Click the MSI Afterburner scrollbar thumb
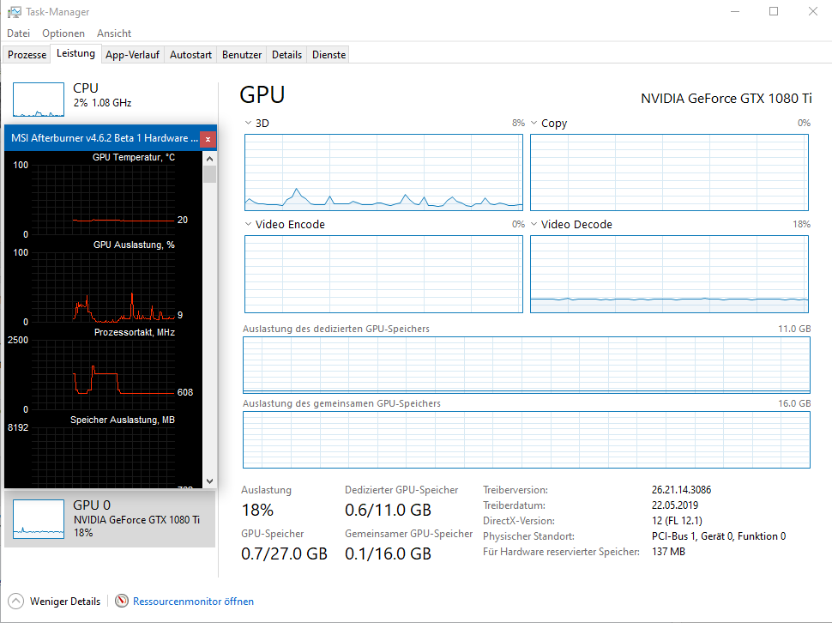This screenshot has height=623, width=832. click(209, 174)
